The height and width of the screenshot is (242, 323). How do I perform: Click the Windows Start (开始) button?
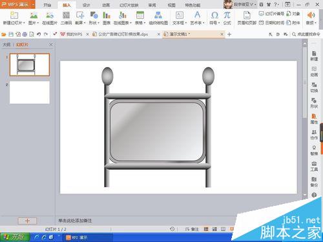(x=15, y=237)
